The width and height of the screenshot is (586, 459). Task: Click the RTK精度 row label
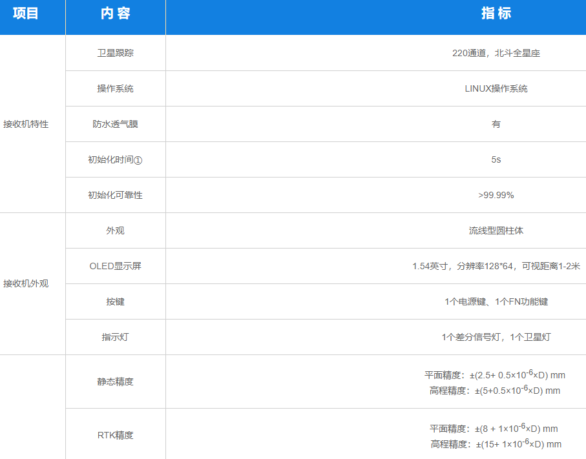[x=115, y=435]
